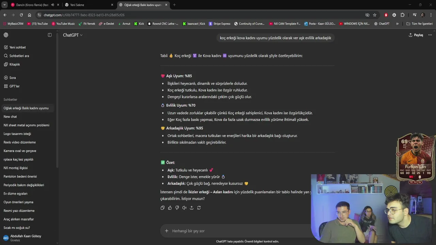436x245 pixels.
Task: Close the Oğlak erkeği Balık kadını tab
Action: coord(166,5)
